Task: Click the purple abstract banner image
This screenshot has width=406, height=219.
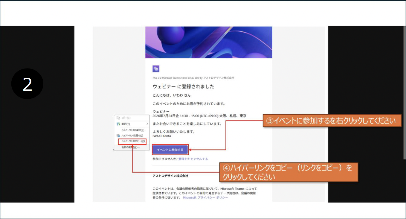Action: (x=209, y=42)
